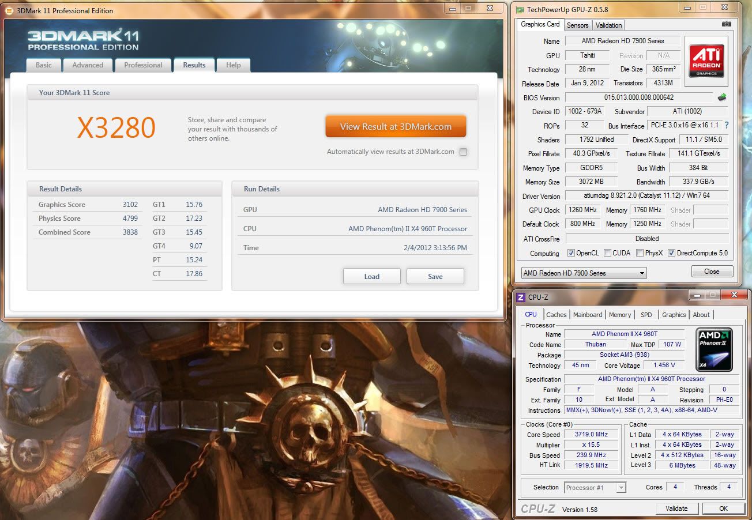Click the CPU-Z title bar icon
The image size is (752, 520).
point(520,297)
